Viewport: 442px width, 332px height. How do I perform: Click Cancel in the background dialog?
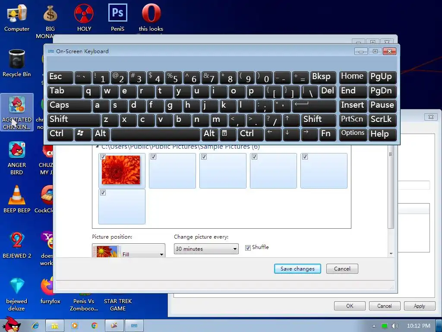point(385,306)
